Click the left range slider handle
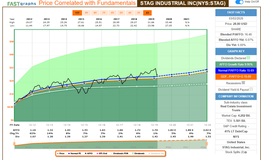Image resolution: width=261 pixels, height=160 pixels. coord(14,144)
